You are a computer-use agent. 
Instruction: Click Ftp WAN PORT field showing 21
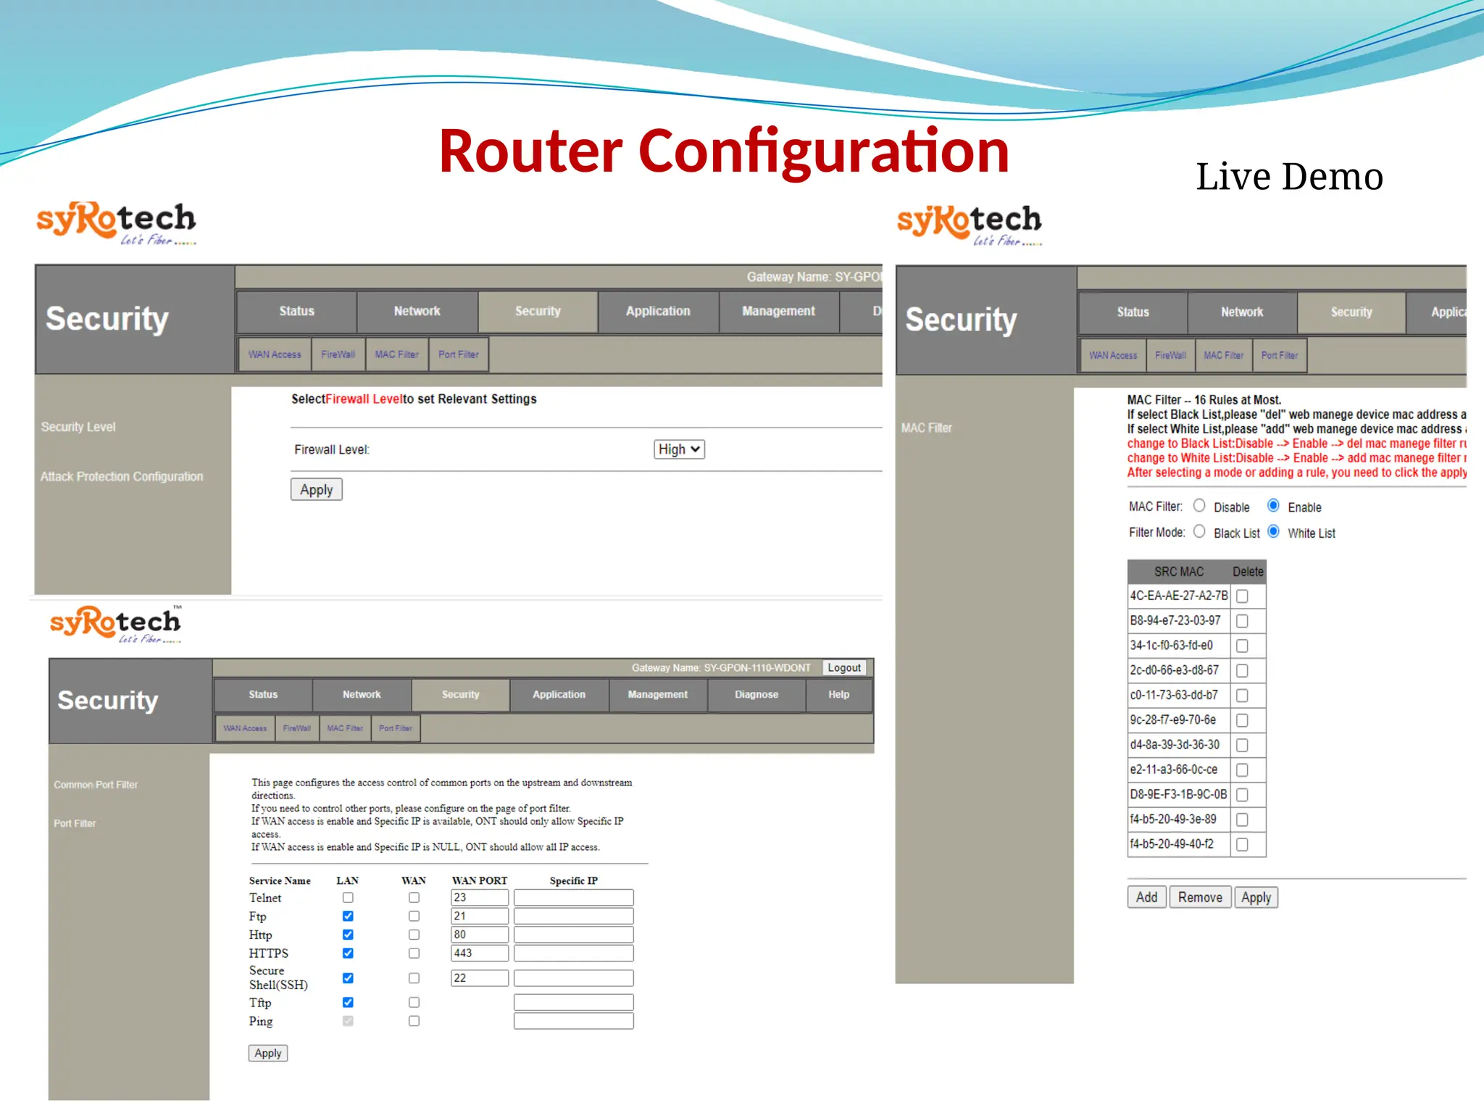480,917
